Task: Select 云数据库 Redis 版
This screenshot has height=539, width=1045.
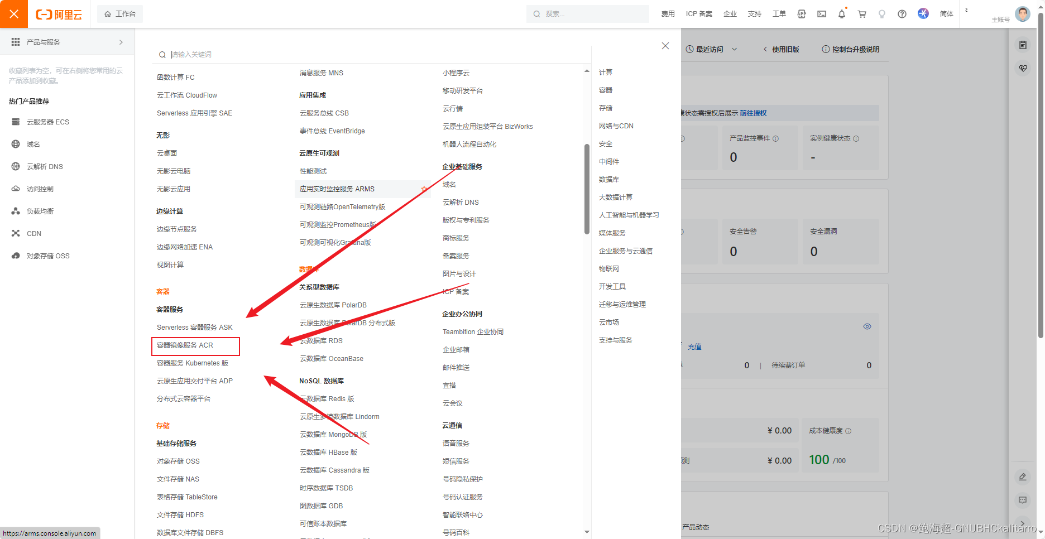Action: tap(327, 399)
